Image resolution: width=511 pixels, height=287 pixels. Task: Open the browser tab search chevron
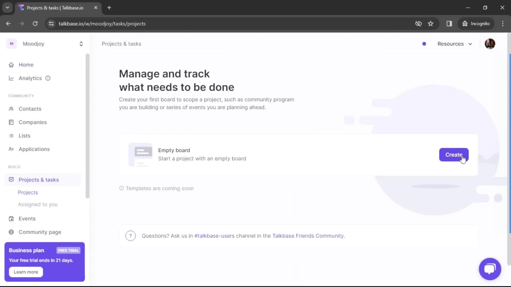7,8
